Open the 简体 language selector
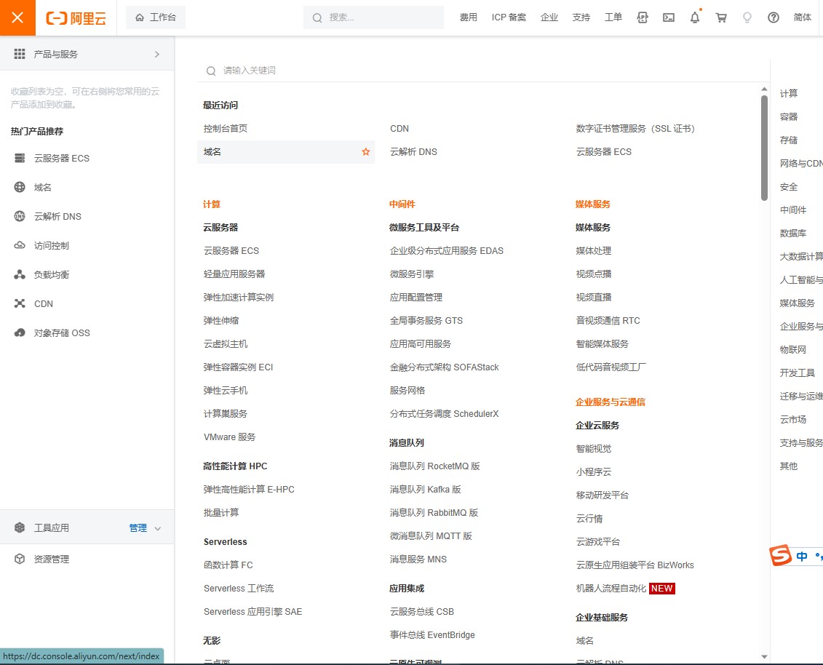Viewport: 823px width, 665px height. [802, 17]
